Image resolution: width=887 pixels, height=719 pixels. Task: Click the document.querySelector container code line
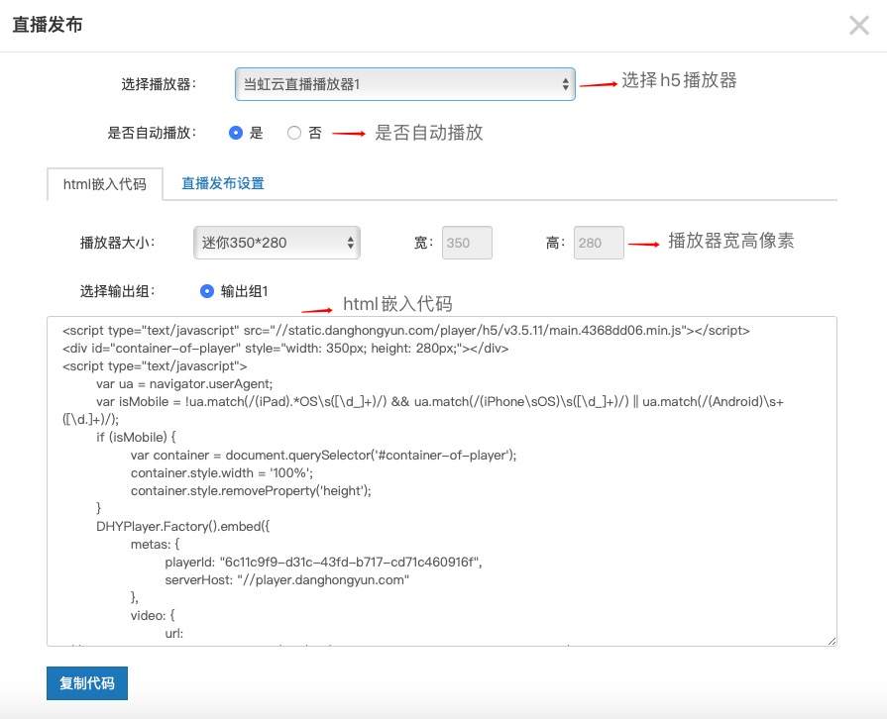click(323, 455)
